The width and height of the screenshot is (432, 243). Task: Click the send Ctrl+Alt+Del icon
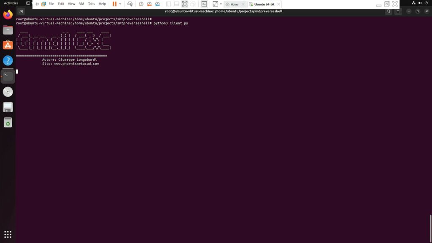(x=130, y=4)
